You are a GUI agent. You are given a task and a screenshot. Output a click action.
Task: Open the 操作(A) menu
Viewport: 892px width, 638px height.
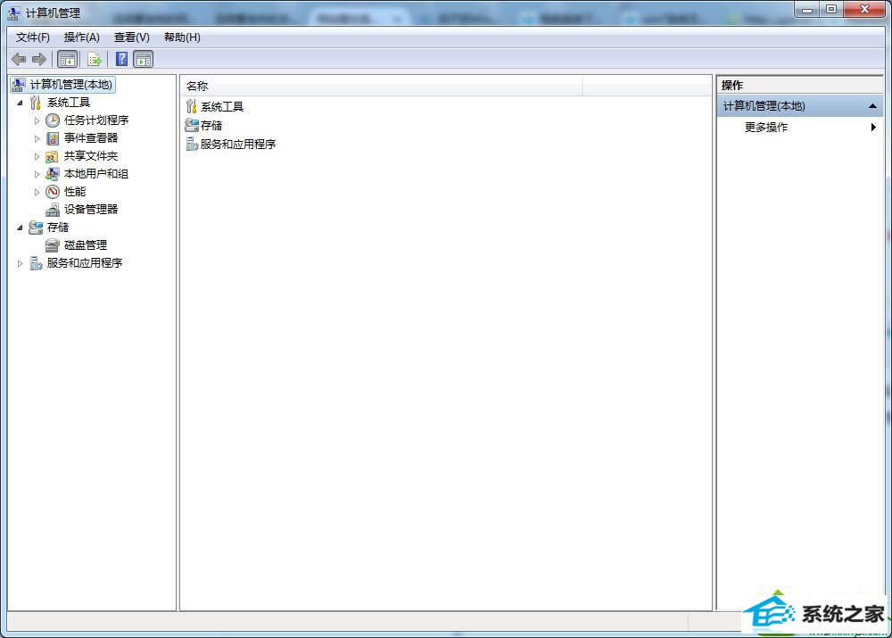[81, 37]
